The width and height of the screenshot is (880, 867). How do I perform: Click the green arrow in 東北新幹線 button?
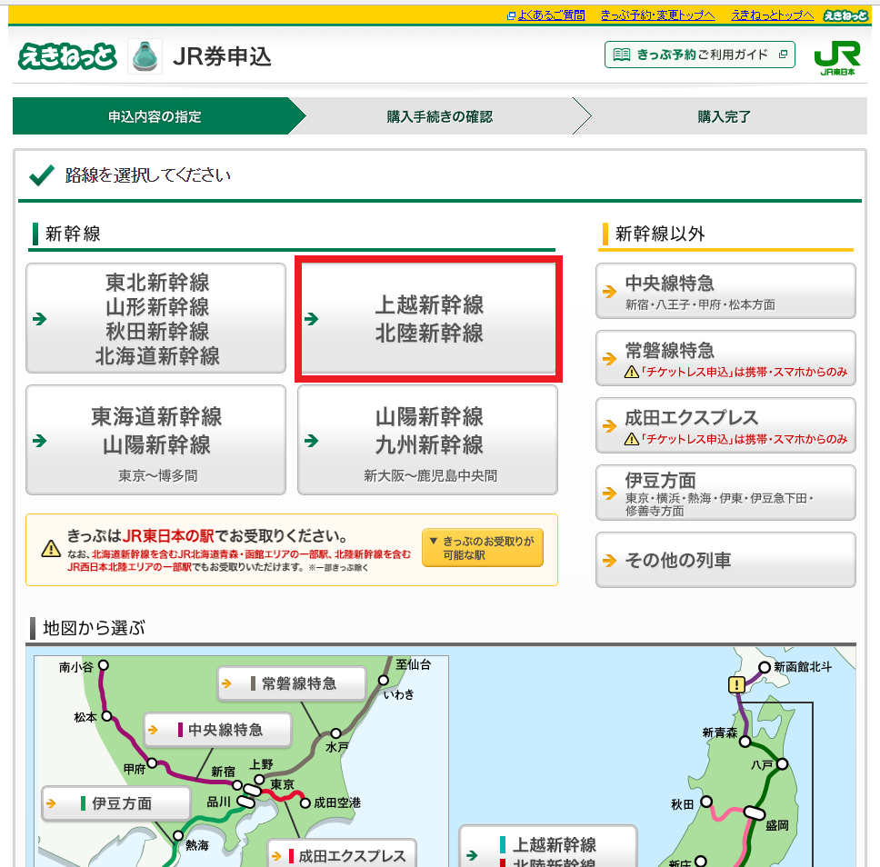pos(39,319)
